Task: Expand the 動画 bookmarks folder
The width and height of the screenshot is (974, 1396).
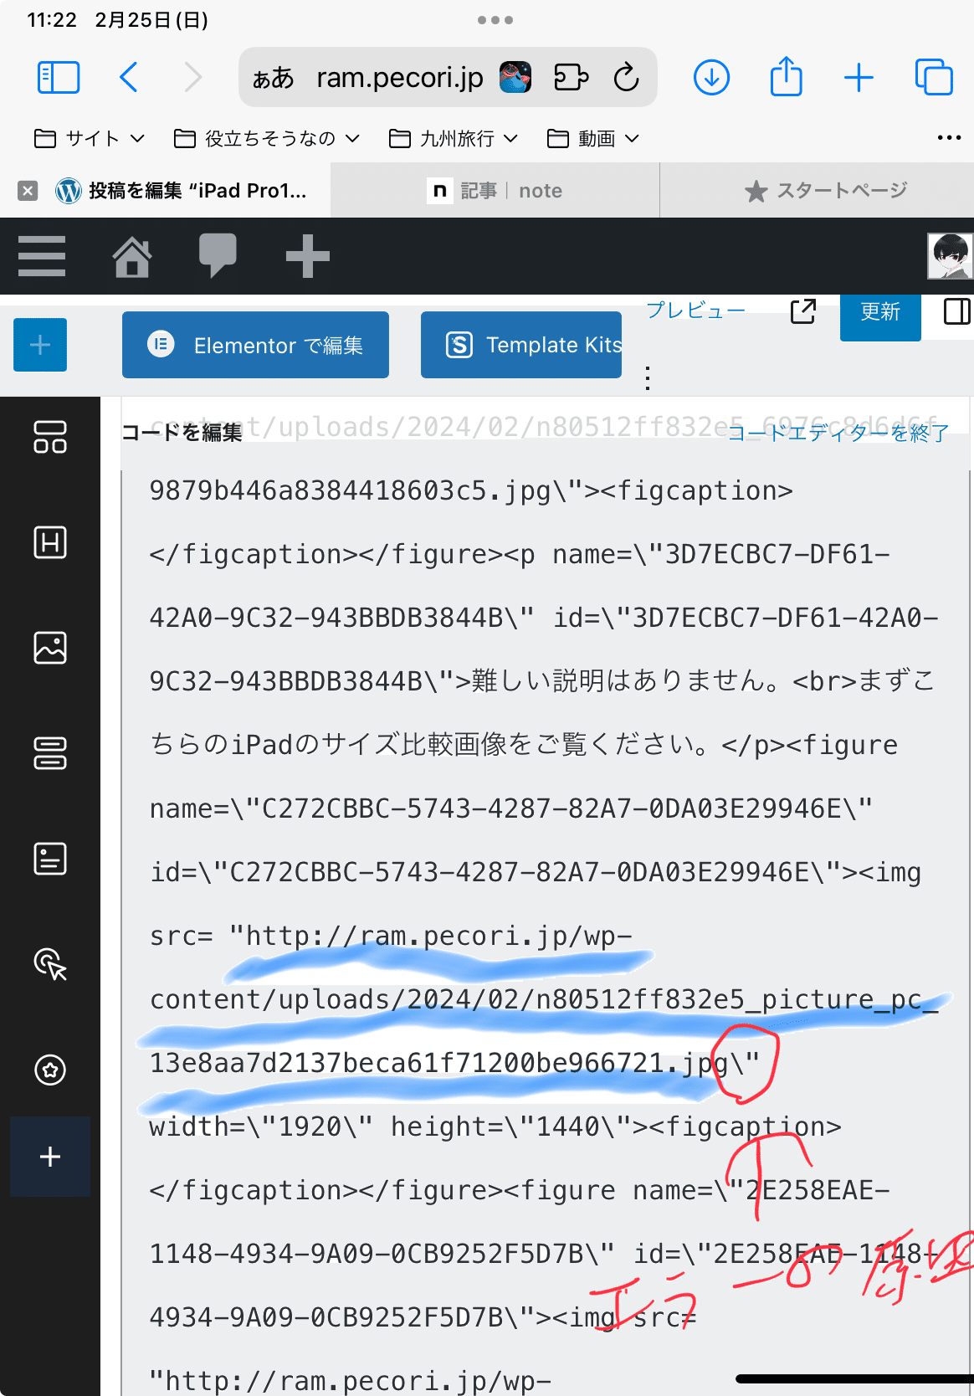Action: point(593,139)
